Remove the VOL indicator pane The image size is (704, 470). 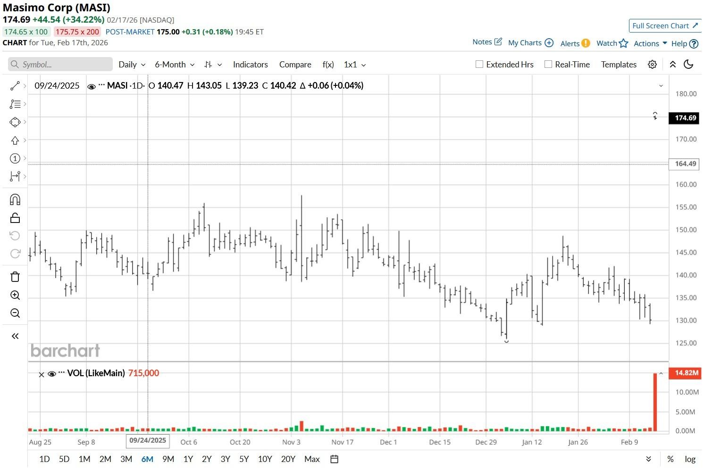(42, 374)
